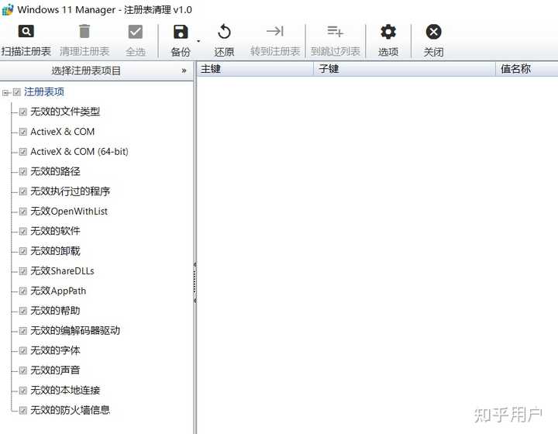
Task: Select the 无效的编解码器驱动 tree item text
Action: (75, 330)
